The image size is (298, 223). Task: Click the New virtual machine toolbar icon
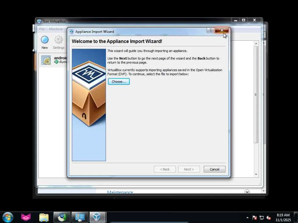pos(45,42)
